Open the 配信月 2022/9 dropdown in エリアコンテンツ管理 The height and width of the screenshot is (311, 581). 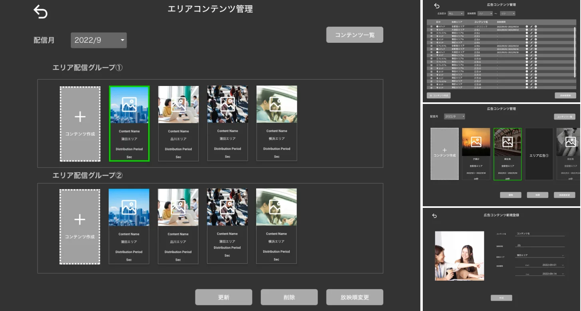coord(99,40)
